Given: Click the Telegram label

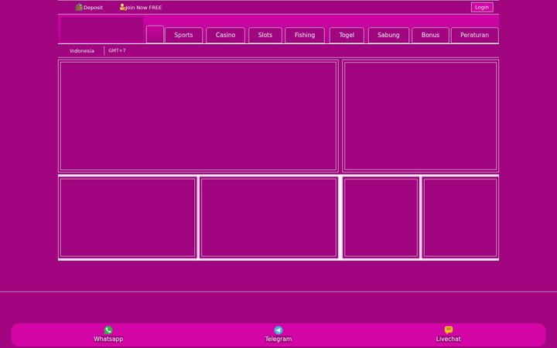Looking at the screenshot, I should point(278,339).
